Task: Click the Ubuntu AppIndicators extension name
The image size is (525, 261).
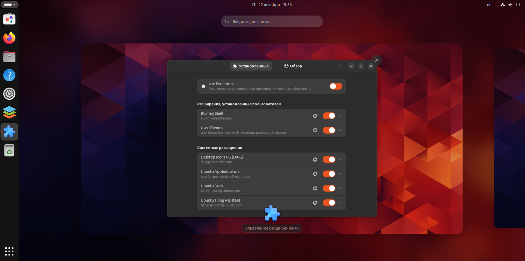Action: (x=220, y=171)
